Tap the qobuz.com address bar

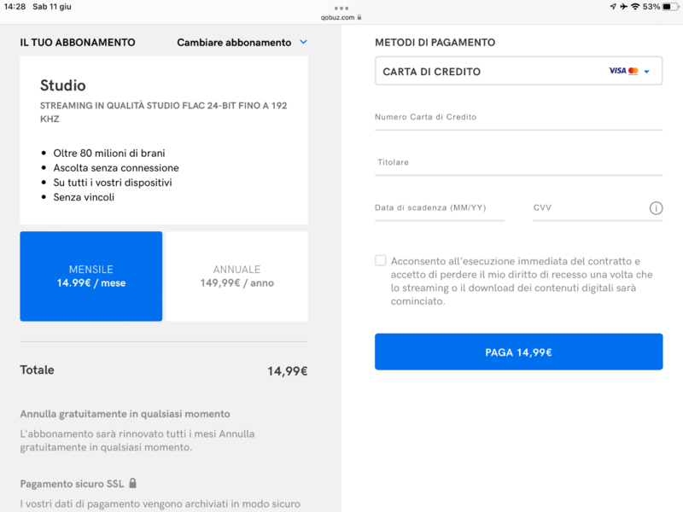pyautogui.click(x=341, y=17)
